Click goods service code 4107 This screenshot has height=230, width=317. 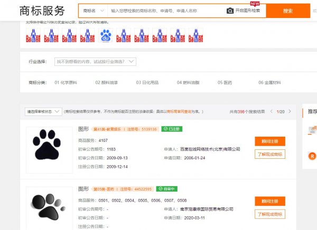[x=103, y=140]
